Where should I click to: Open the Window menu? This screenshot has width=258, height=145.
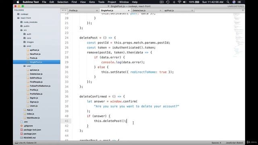click(124, 2)
